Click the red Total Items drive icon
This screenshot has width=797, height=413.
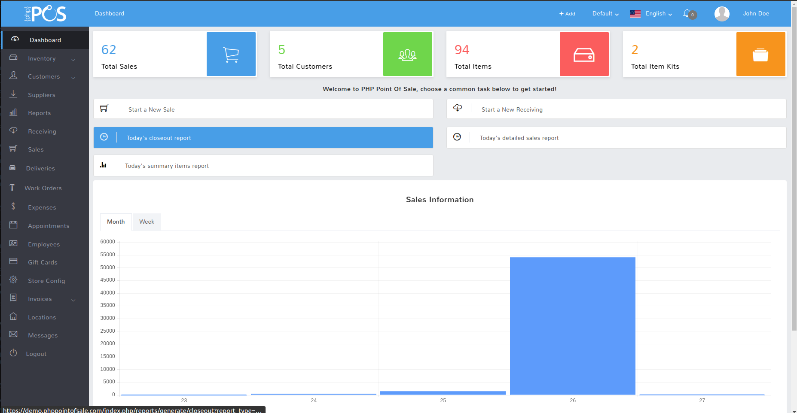(584, 54)
